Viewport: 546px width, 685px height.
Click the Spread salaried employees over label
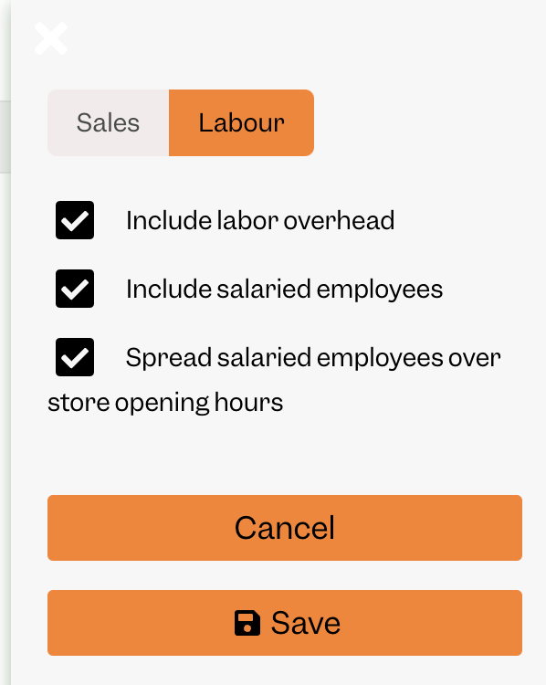pos(313,358)
